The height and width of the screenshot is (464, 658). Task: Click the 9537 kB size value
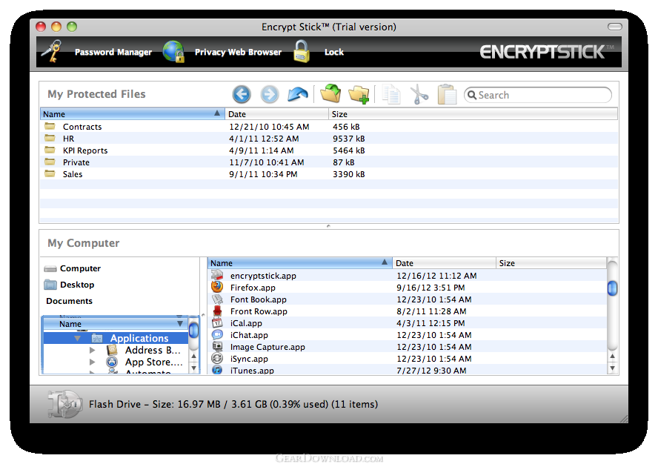(x=349, y=139)
